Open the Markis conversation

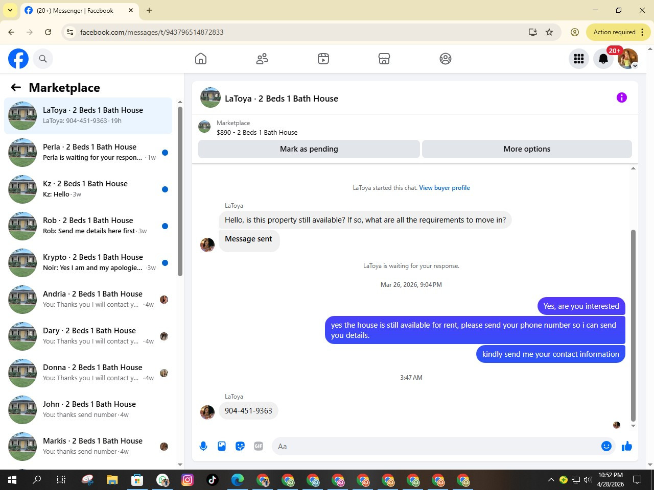pos(88,447)
